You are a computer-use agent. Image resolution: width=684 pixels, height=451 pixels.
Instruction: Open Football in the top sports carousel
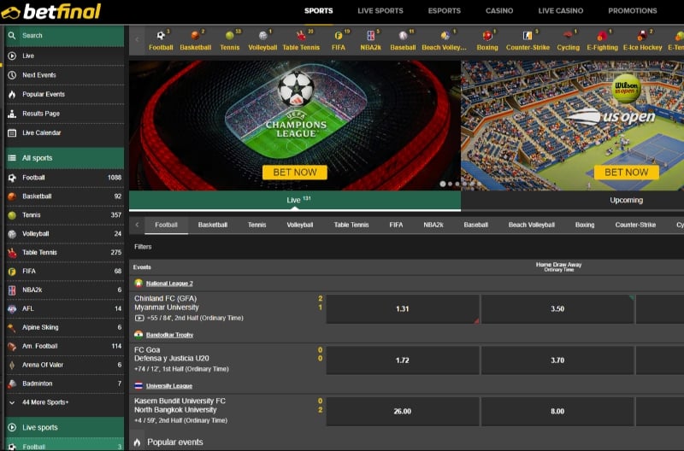[x=161, y=41]
